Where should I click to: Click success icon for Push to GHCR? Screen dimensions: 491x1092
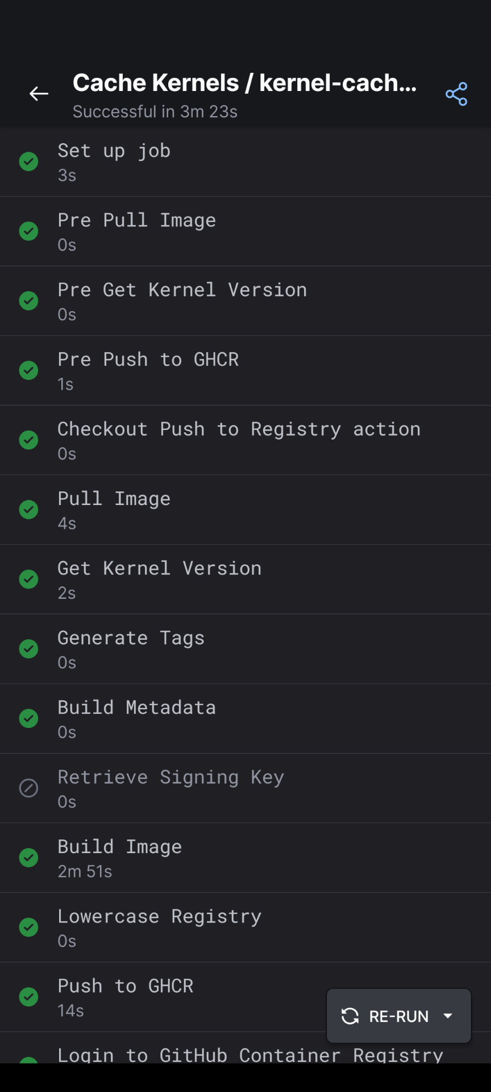coord(29,997)
